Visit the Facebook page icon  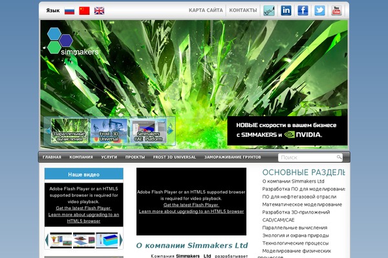303,10
